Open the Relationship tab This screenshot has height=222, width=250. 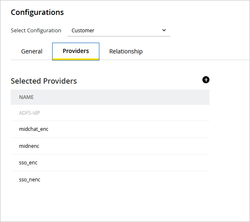tap(126, 51)
